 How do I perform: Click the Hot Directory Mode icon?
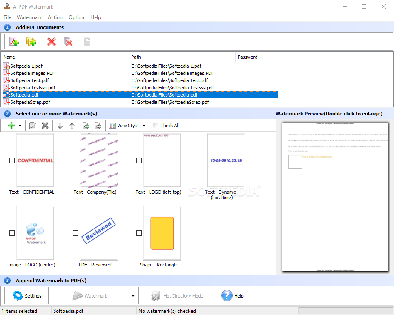[x=155, y=296]
